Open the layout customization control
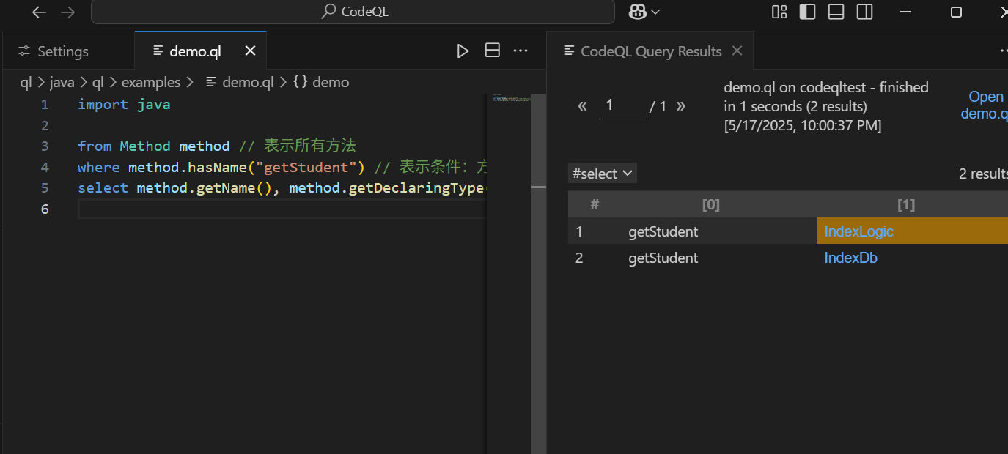The height and width of the screenshot is (454, 1008). (779, 12)
